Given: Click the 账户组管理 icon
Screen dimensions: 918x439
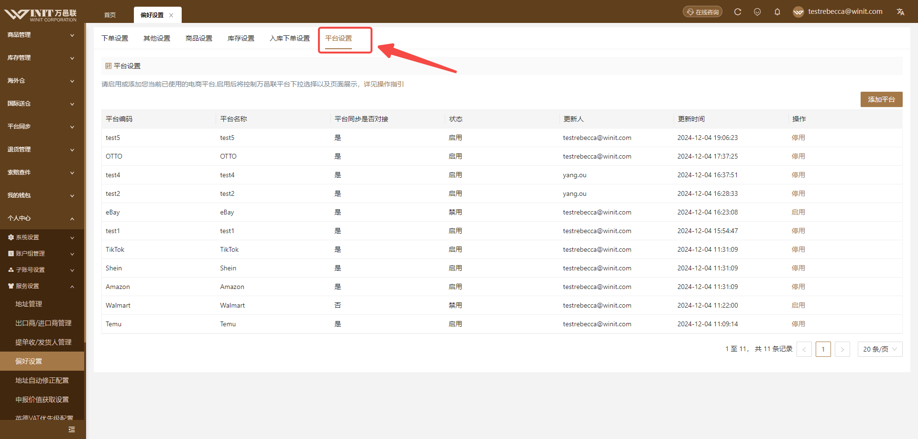Looking at the screenshot, I should [11, 254].
